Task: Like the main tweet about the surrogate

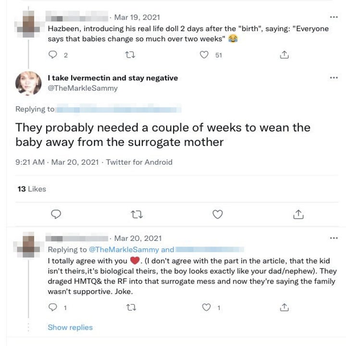Action: coord(218,214)
